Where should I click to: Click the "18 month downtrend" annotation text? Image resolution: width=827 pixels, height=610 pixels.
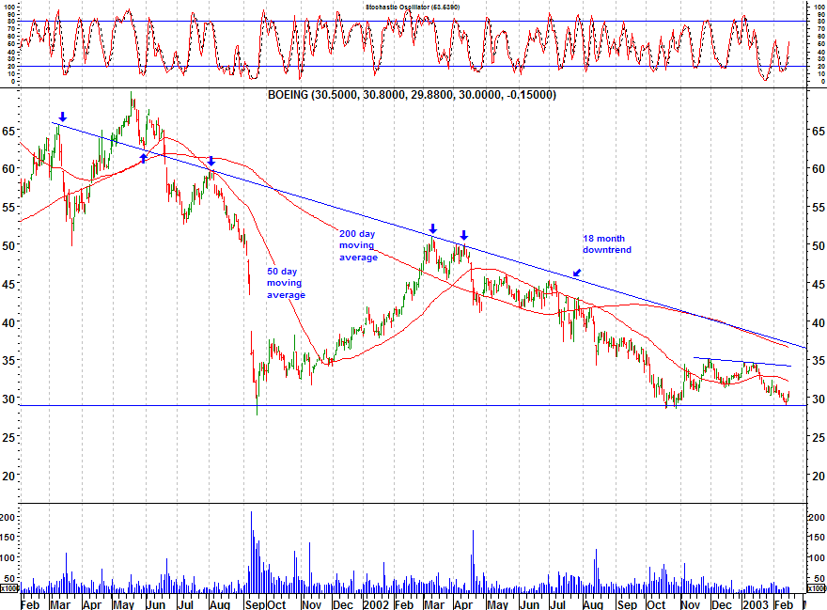[x=606, y=243]
